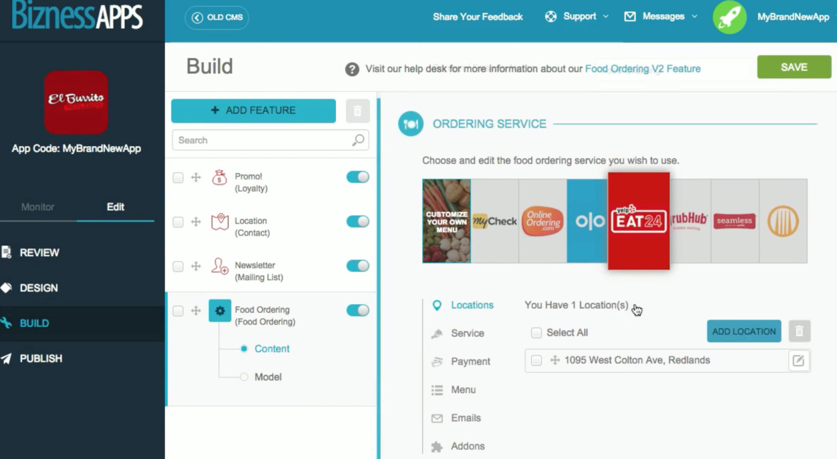Check the Select All checkbox
Image resolution: width=837 pixels, height=459 pixels.
537,332
